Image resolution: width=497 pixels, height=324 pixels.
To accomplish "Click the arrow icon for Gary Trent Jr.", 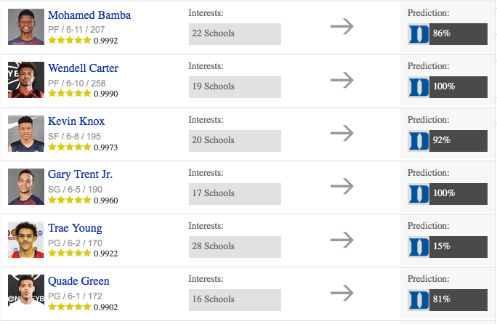I will (342, 186).
